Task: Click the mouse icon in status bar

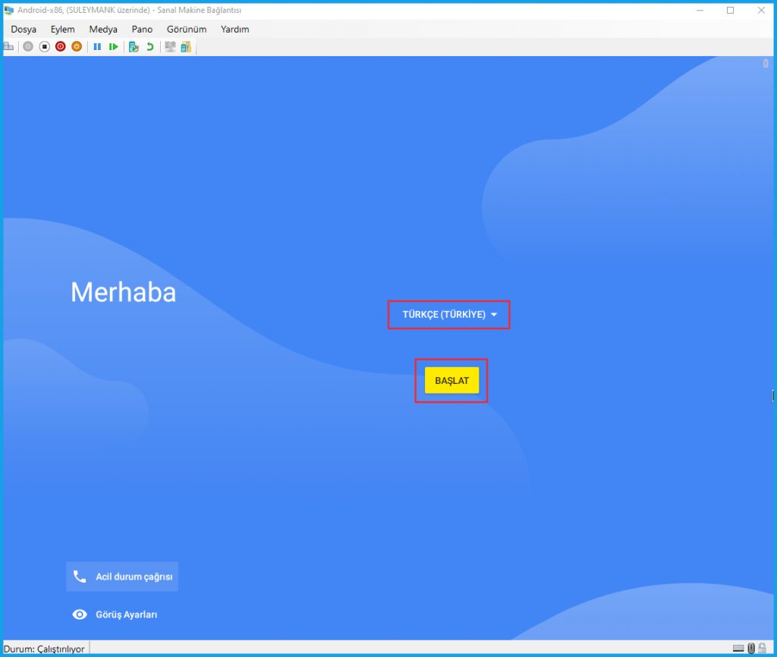Action: pyautogui.click(x=751, y=648)
